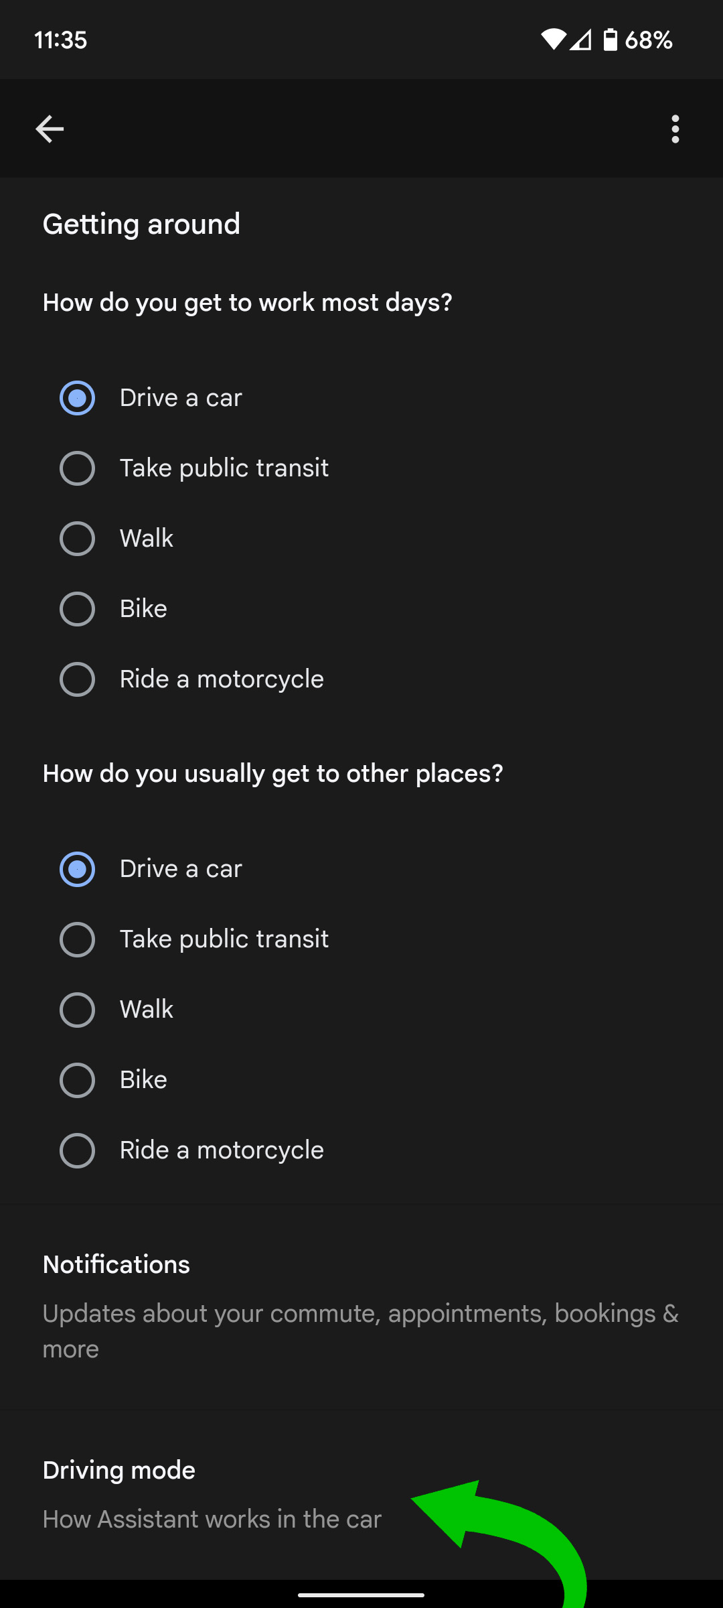The image size is (723, 1608).
Task: Tap the bottom home gesture bar
Action: pyautogui.click(x=361, y=1595)
